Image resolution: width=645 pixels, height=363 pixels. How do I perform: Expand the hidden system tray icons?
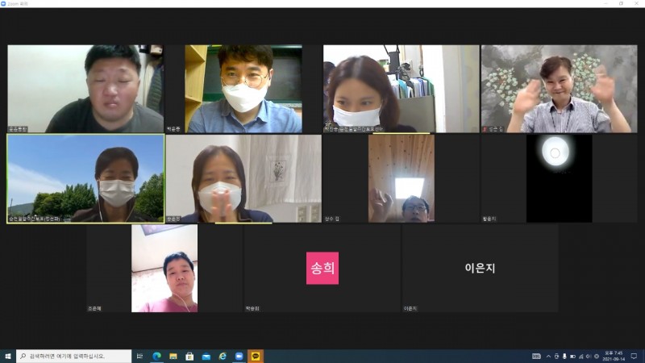[548, 357]
